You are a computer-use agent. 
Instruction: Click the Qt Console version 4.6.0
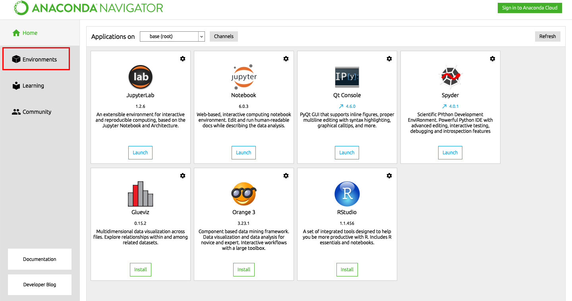(x=351, y=106)
